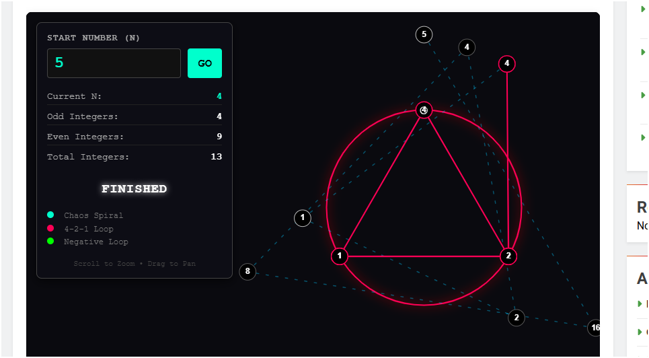
Task: Click the Start Number input field
Action: (114, 63)
